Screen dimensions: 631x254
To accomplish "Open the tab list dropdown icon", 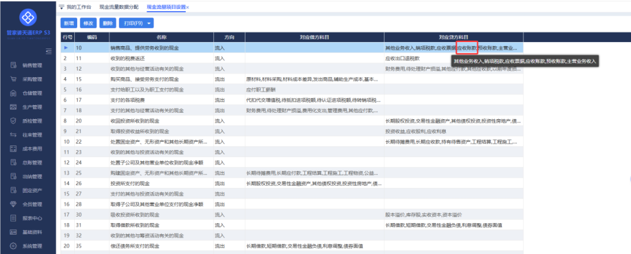I will [x=61, y=7].
